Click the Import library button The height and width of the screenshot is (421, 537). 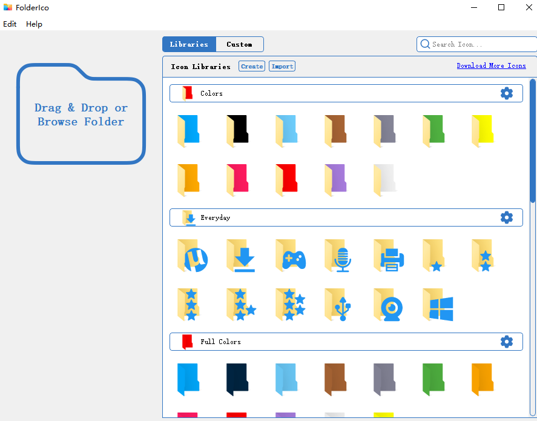[282, 66]
